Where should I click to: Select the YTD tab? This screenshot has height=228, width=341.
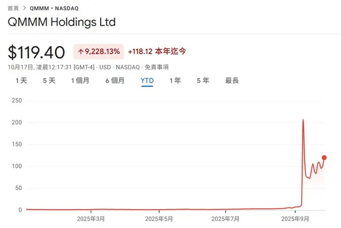tap(147, 81)
